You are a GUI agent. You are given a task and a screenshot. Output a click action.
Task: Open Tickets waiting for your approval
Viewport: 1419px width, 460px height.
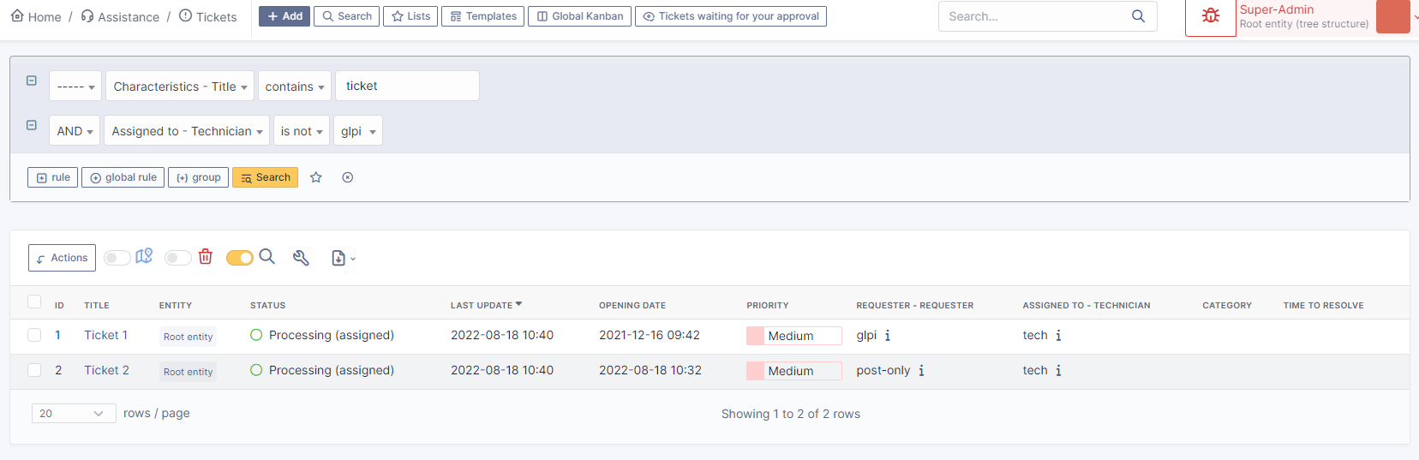pyautogui.click(x=731, y=16)
